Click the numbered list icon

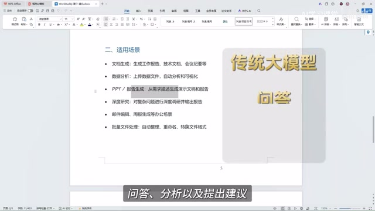click(114, 19)
